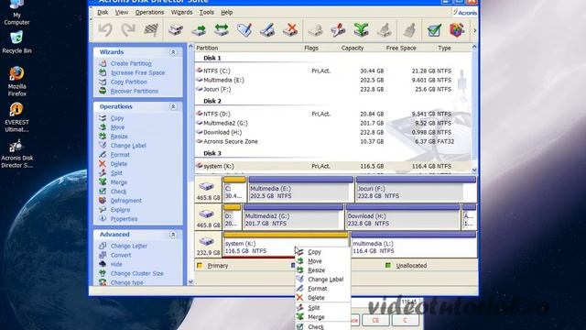Click the Check partition toolbar icon with the green checkmark
586x330 pixels.
pyautogui.click(x=434, y=30)
